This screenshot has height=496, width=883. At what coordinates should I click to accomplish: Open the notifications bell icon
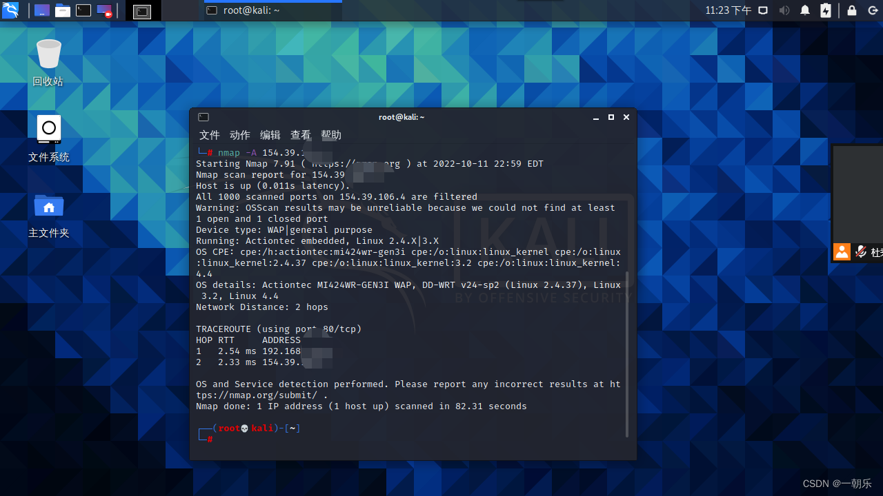click(x=805, y=10)
